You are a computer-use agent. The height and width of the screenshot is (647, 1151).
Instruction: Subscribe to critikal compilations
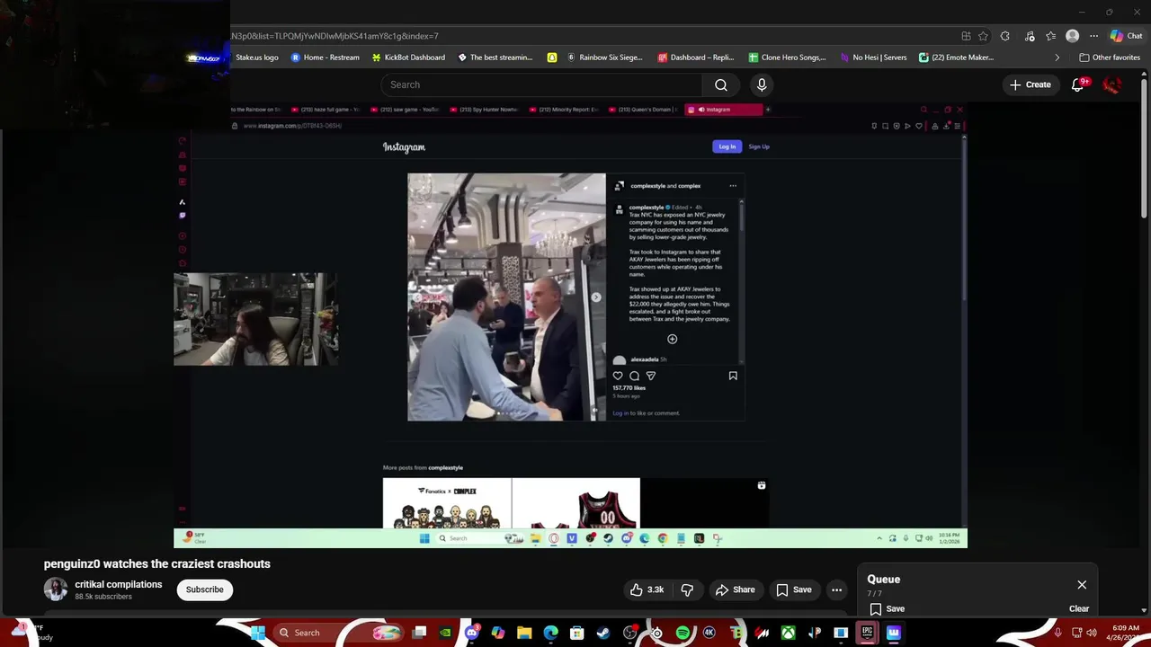(204, 589)
